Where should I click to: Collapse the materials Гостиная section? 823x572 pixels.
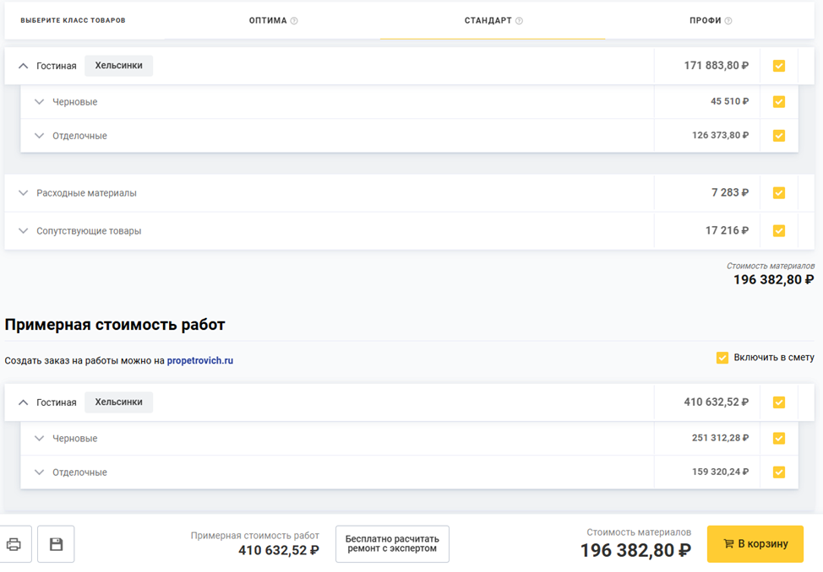pyautogui.click(x=24, y=66)
